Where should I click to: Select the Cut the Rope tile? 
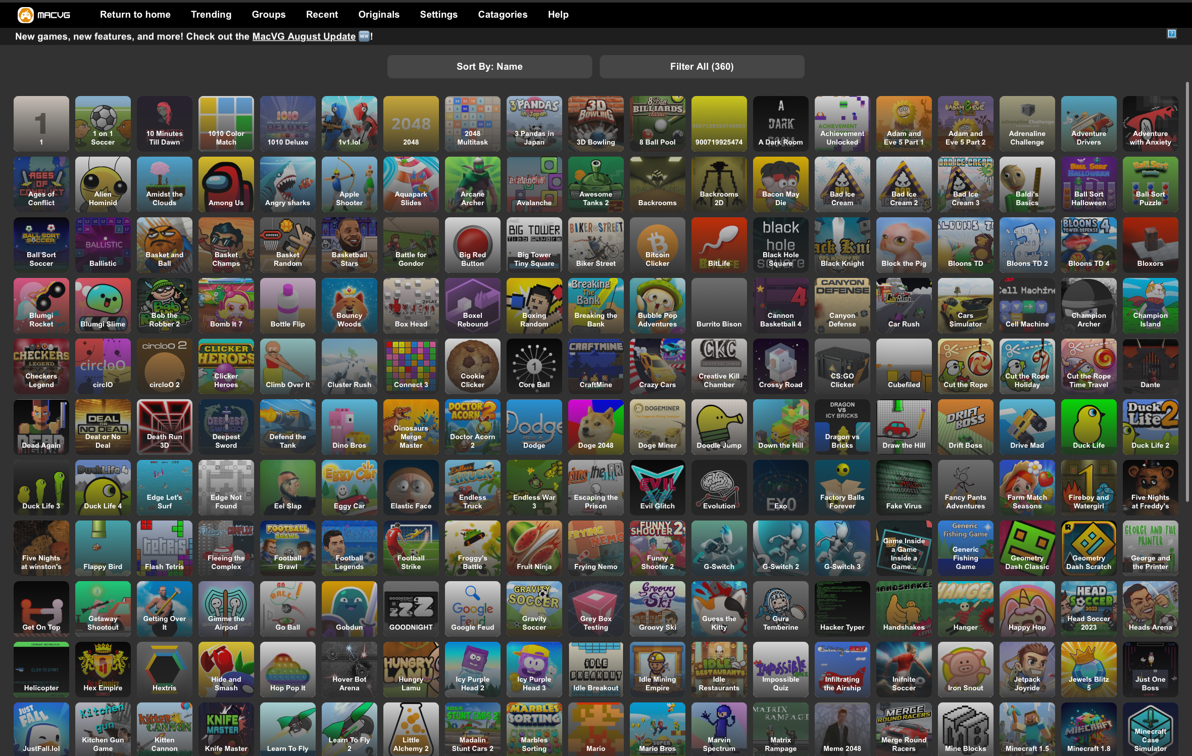(966, 366)
